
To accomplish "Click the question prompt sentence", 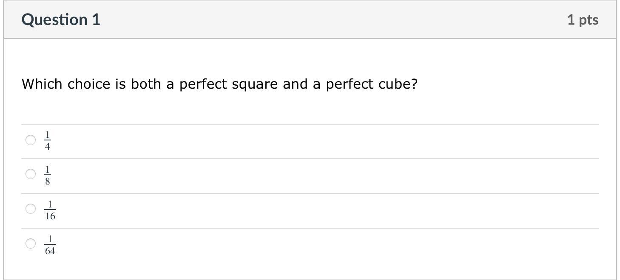I will coord(219,84).
